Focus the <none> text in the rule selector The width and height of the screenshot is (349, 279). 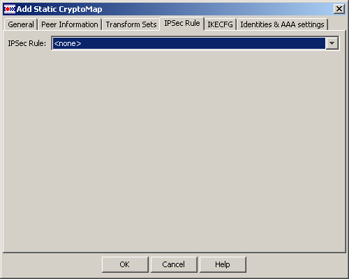pyautogui.click(x=68, y=43)
